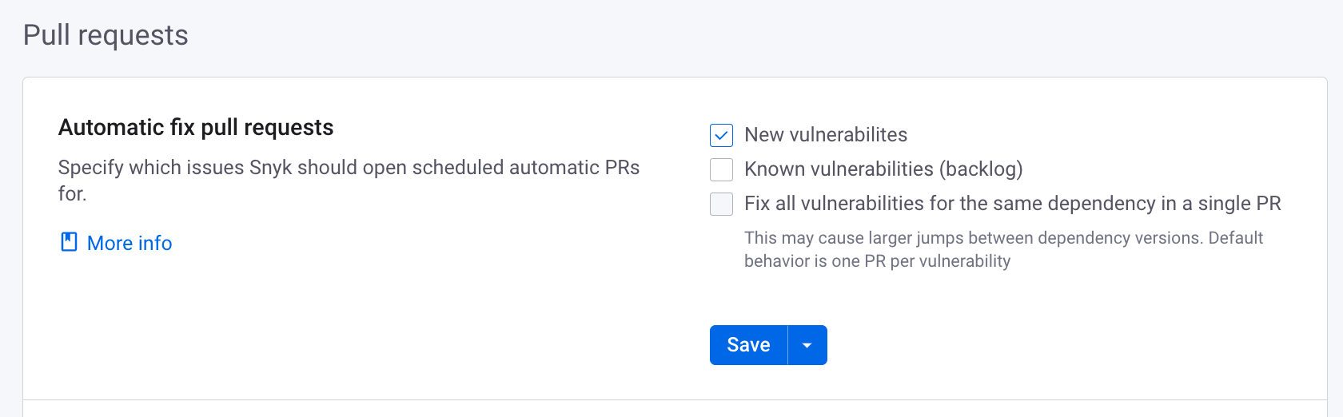Screen dimensions: 1343x417
Task: Click the caret arrow beside Save
Action: point(807,345)
